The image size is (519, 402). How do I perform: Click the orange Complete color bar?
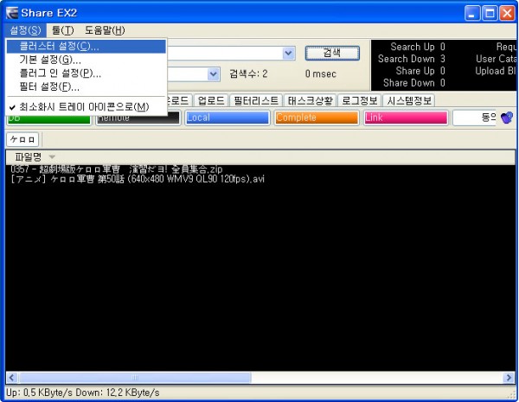(x=317, y=118)
